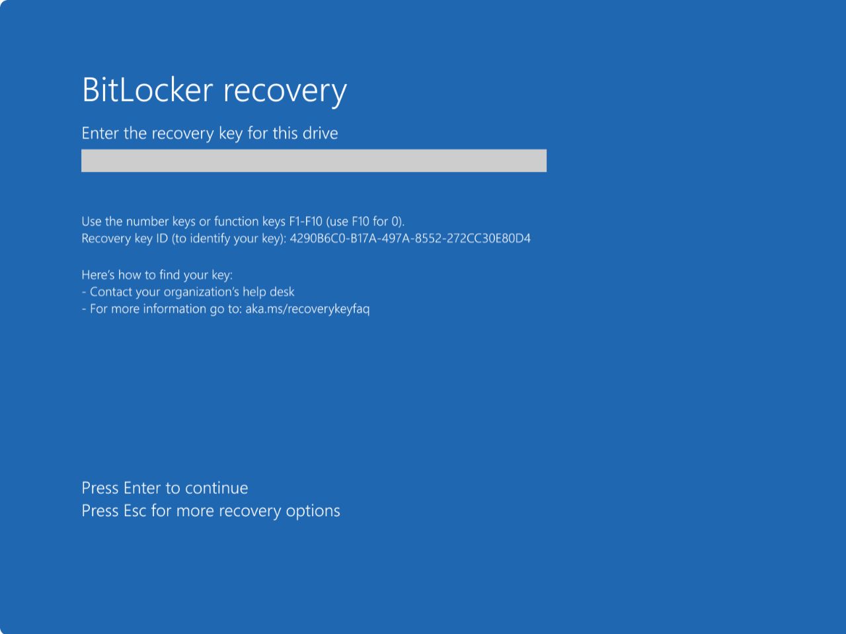Click inside the gray key entry box

313,160
